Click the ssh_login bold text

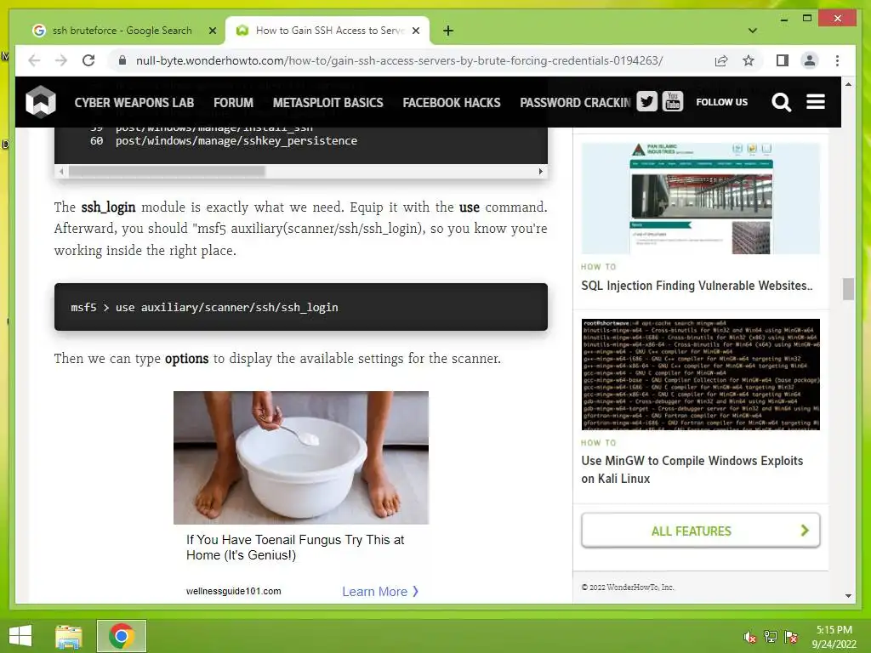pos(108,207)
